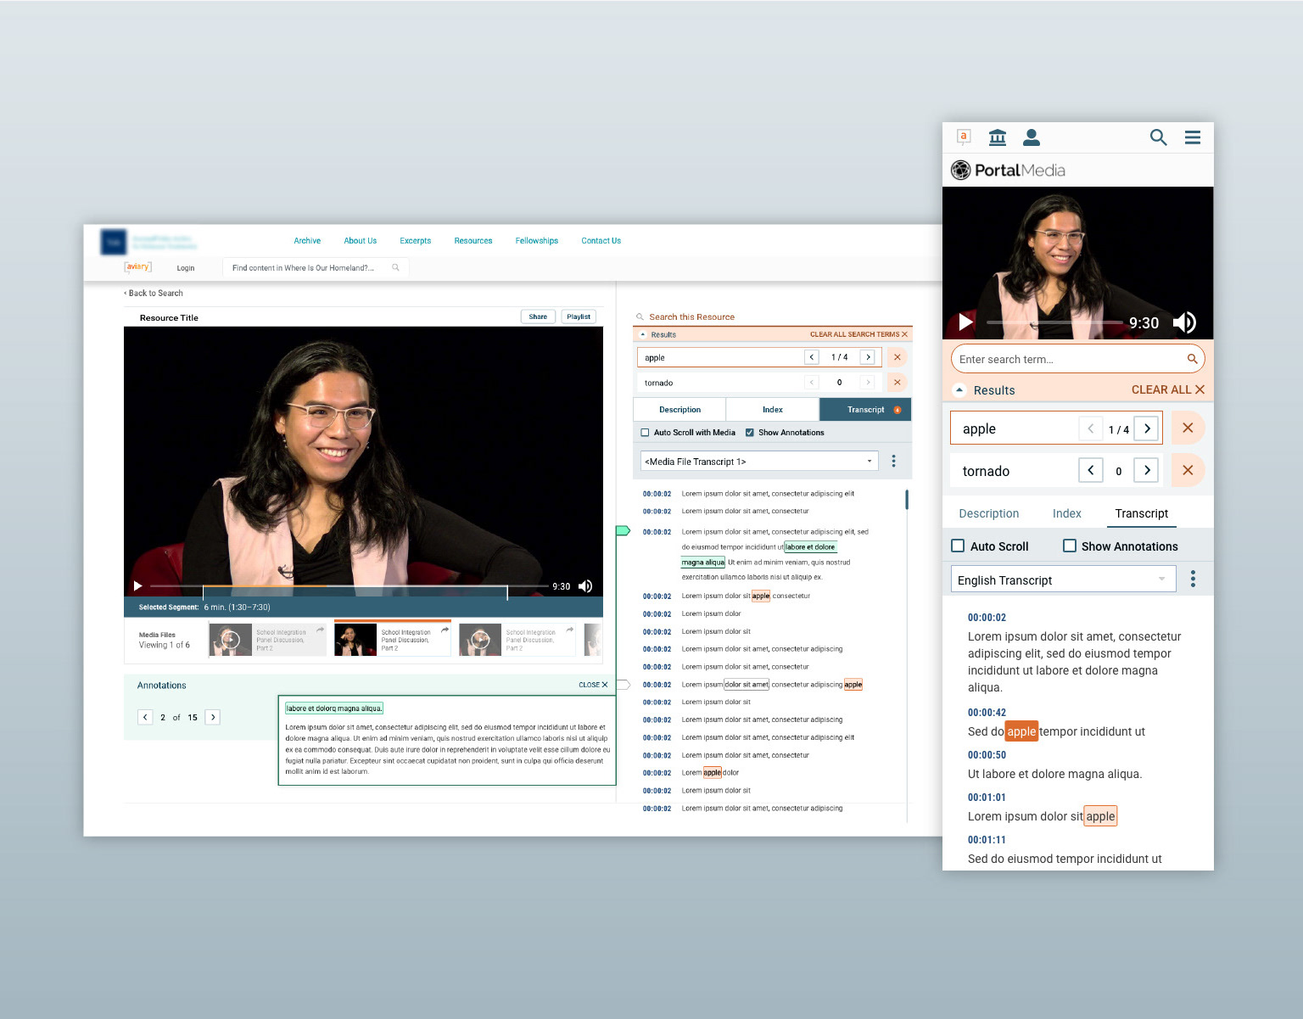The image size is (1303, 1019).
Task: Remove the 'apple' search term in desktop results
Action: 897,357
